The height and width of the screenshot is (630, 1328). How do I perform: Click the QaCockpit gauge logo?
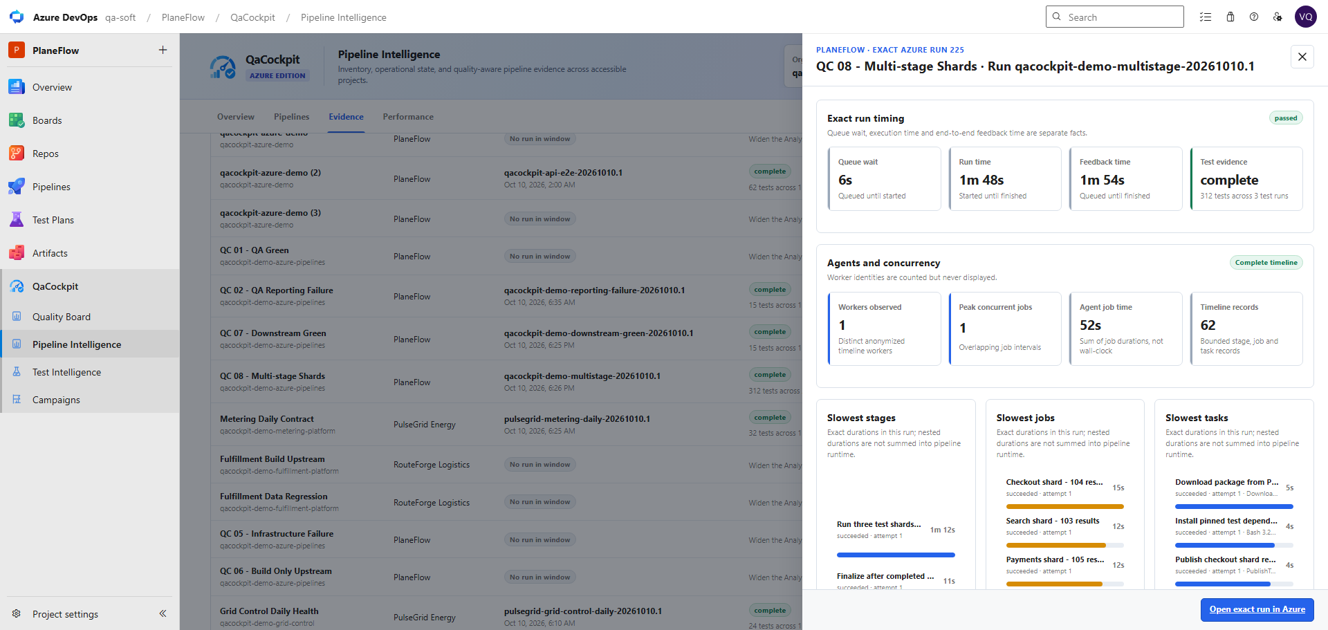click(223, 67)
